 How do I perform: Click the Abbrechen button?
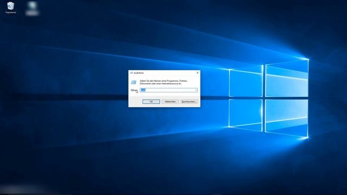pos(170,101)
